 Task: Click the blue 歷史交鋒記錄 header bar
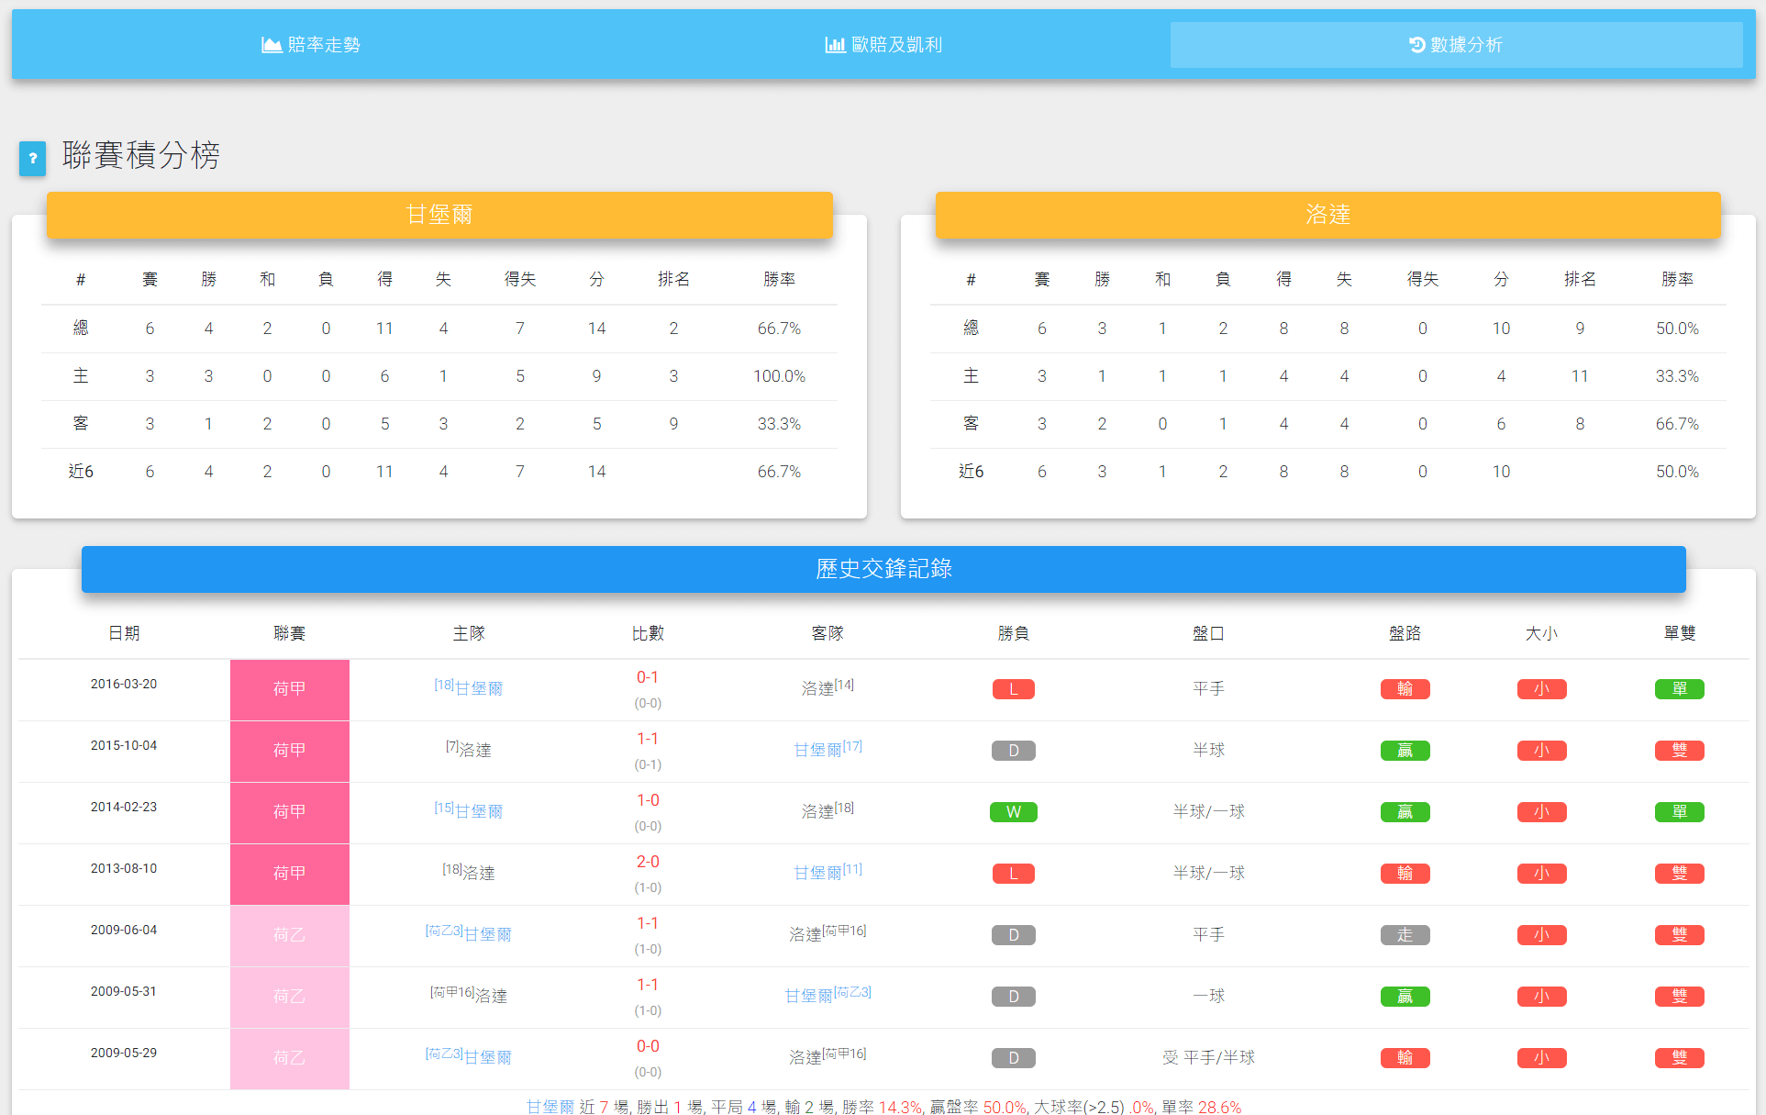(x=883, y=569)
